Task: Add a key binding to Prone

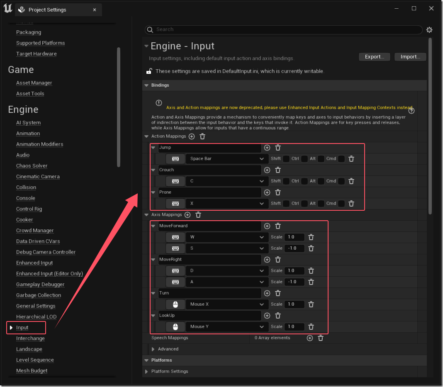Action: coord(267,192)
